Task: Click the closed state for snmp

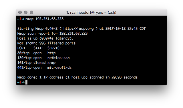Action: click(x=39, y=63)
